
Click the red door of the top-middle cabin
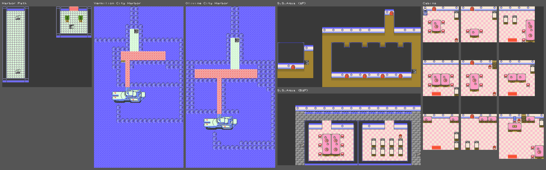472,9
